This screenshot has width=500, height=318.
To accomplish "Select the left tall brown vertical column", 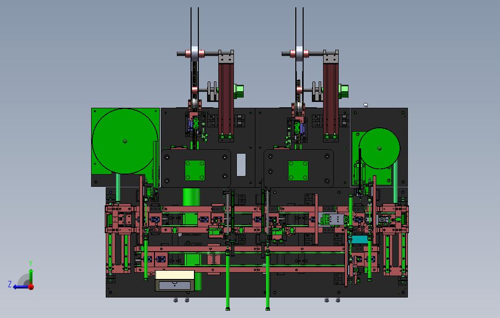I will pos(226,99).
